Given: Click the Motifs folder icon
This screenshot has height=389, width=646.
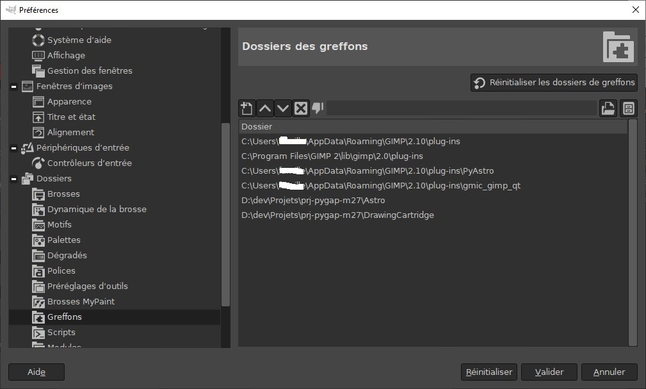Looking at the screenshot, I should 38,224.
